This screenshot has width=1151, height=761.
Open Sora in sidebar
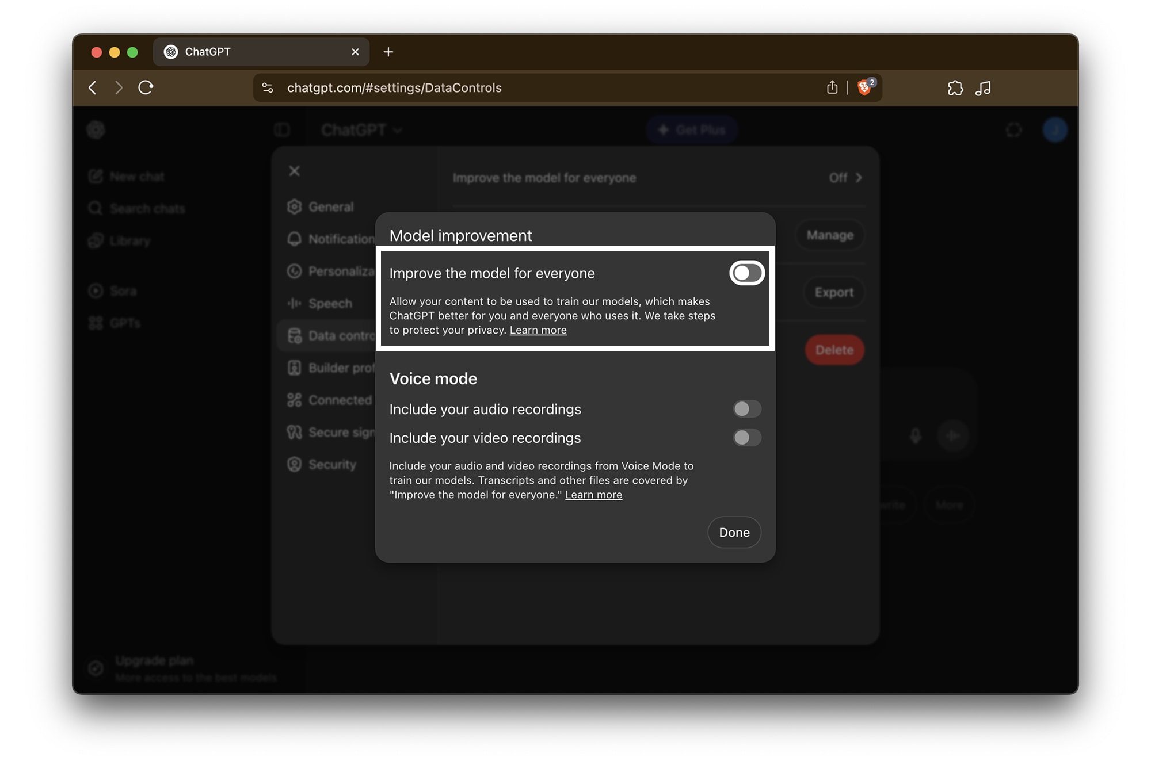point(113,291)
